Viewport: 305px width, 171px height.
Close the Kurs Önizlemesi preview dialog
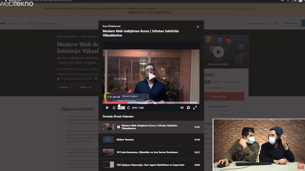point(198,27)
